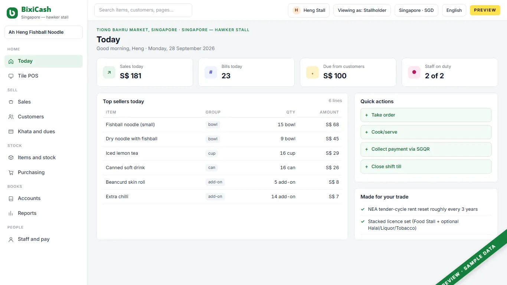Click the Bills today hash icon
Screen dimensions: 507x285
[x=211, y=72]
